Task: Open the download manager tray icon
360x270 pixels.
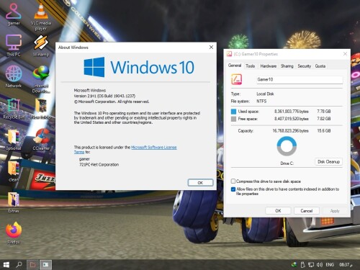Action: [x=294, y=264]
